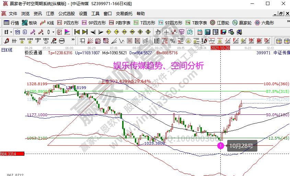The height and width of the screenshot is (176, 290).
Task: Open the 9T四方形 tool
Action: tap(170, 23)
